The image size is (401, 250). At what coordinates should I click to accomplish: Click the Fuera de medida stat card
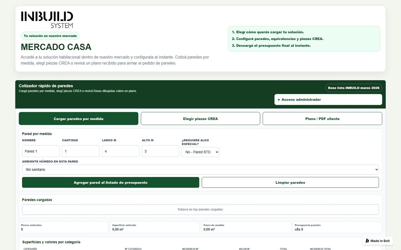point(246,227)
